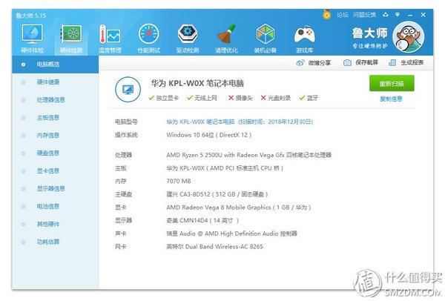Image resolution: width=445 pixels, height=301 pixels.
Task: Click the camera icon beside 保存截屏
Action: [x=347, y=63]
